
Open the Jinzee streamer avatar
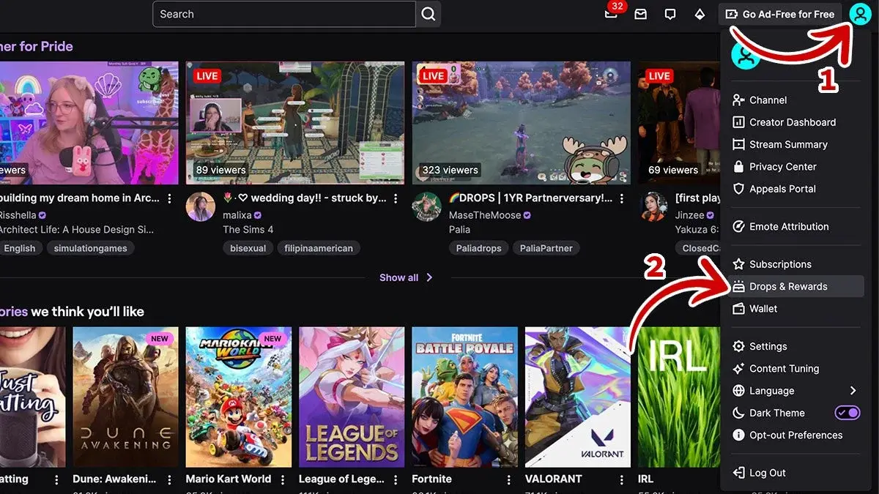pyautogui.click(x=653, y=207)
